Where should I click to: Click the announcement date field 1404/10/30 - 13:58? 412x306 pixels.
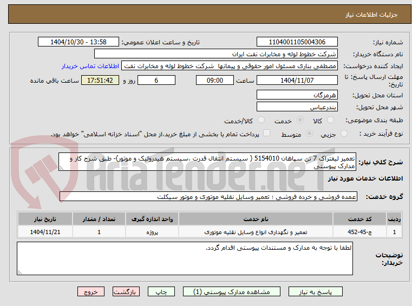[79, 42]
